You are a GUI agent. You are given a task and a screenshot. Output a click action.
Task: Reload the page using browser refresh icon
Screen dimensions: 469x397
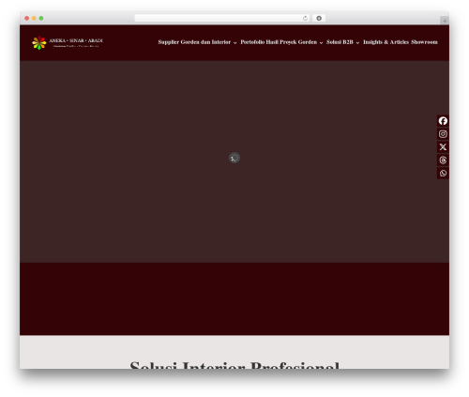(x=305, y=18)
